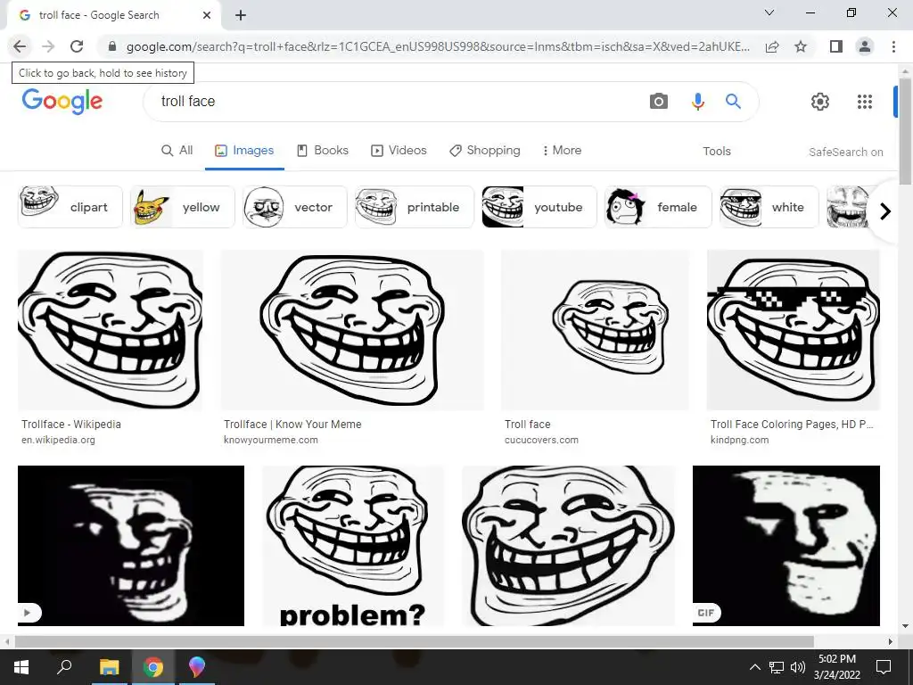The height and width of the screenshot is (685, 913).
Task: Search by image with camera icon
Action: point(659,102)
